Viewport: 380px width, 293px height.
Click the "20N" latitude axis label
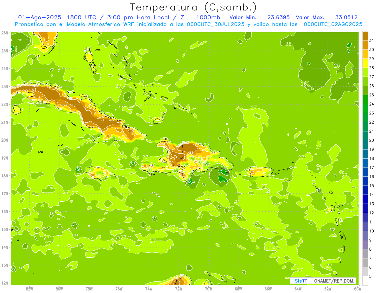point(5,140)
